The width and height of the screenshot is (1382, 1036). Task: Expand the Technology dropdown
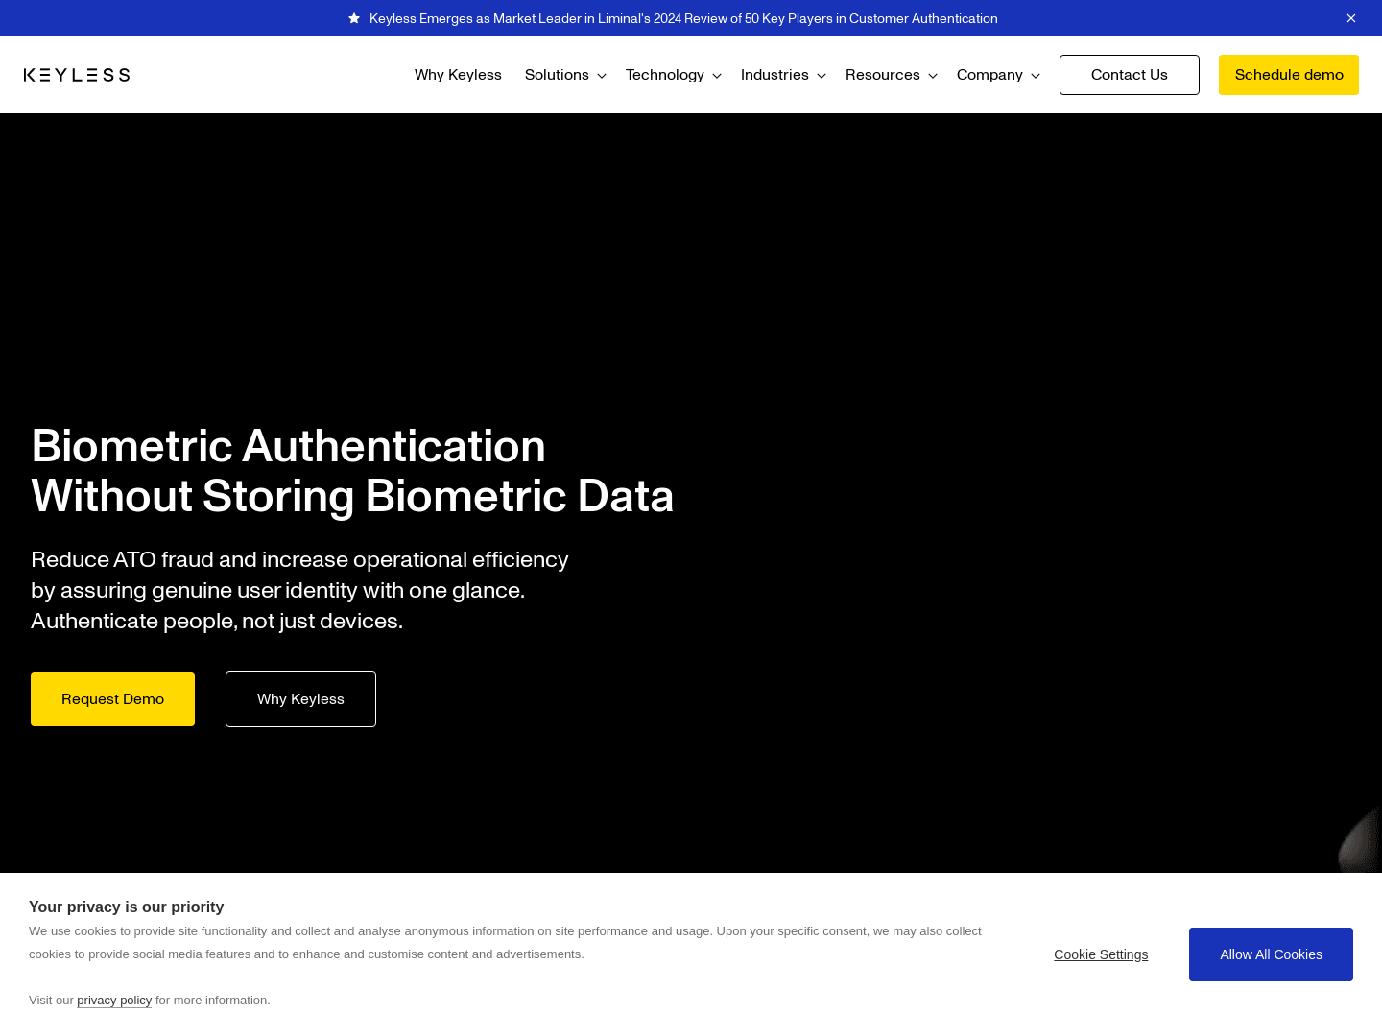pos(716,75)
